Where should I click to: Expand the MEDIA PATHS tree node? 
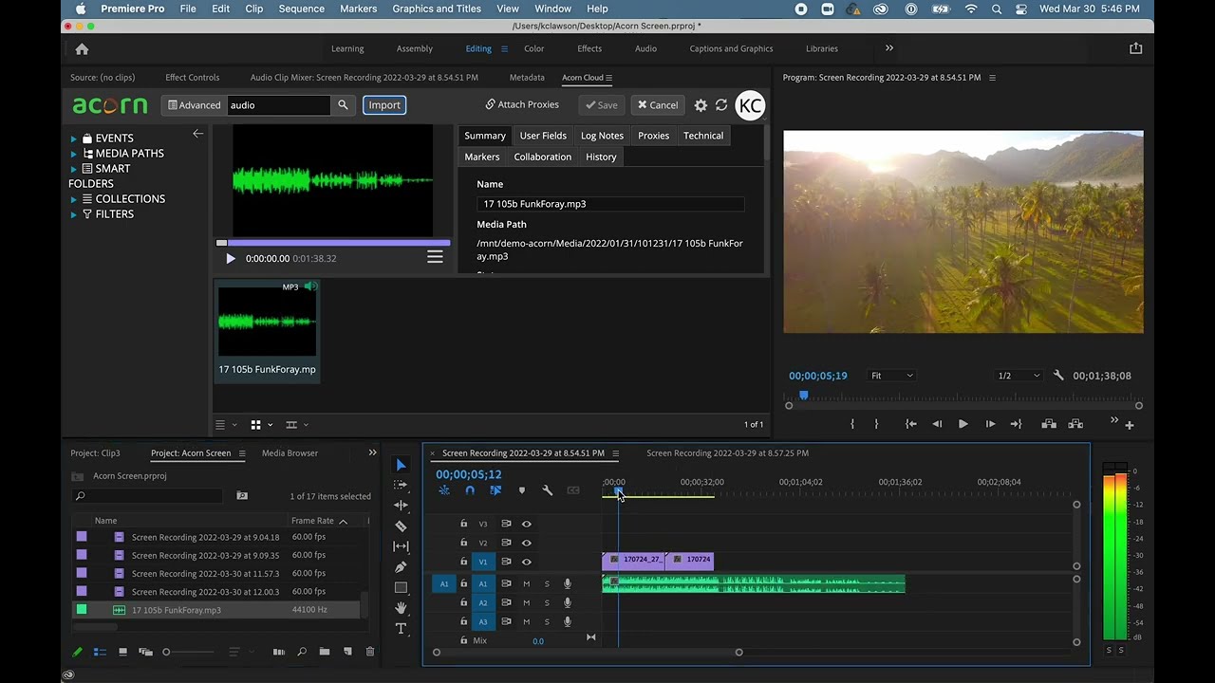tap(73, 154)
